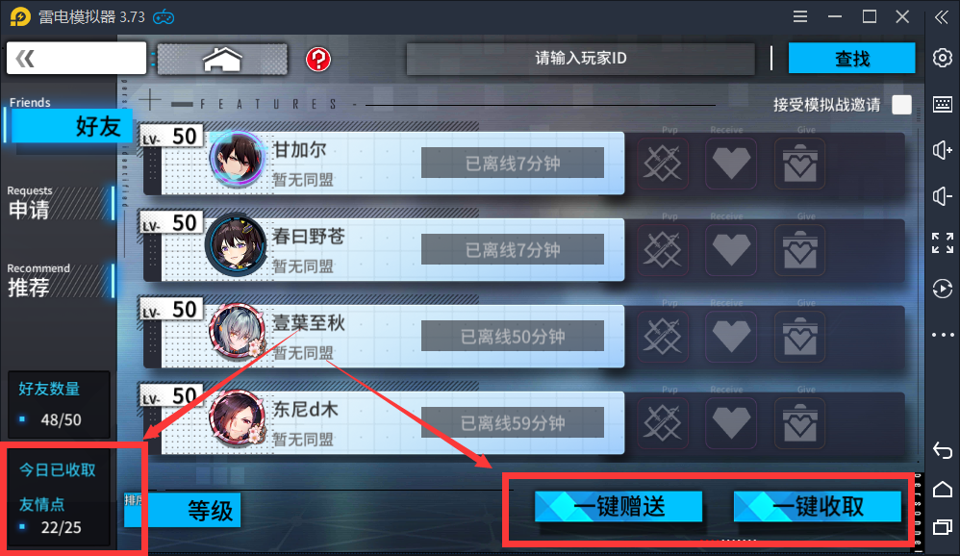Screen dimensions: 960x556
Task: Go back using the double-arrow button
Action: click(x=77, y=58)
